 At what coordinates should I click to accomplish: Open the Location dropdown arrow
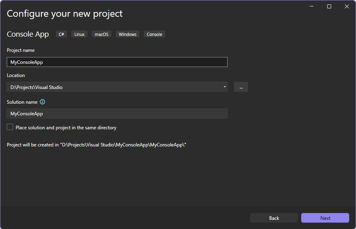pyautogui.click(x=224, y=87)
